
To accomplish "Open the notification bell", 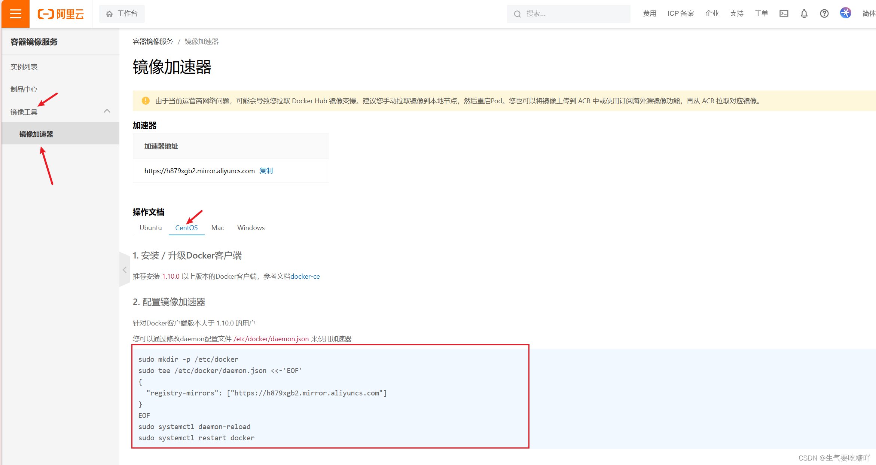I will tap(804, 13).
